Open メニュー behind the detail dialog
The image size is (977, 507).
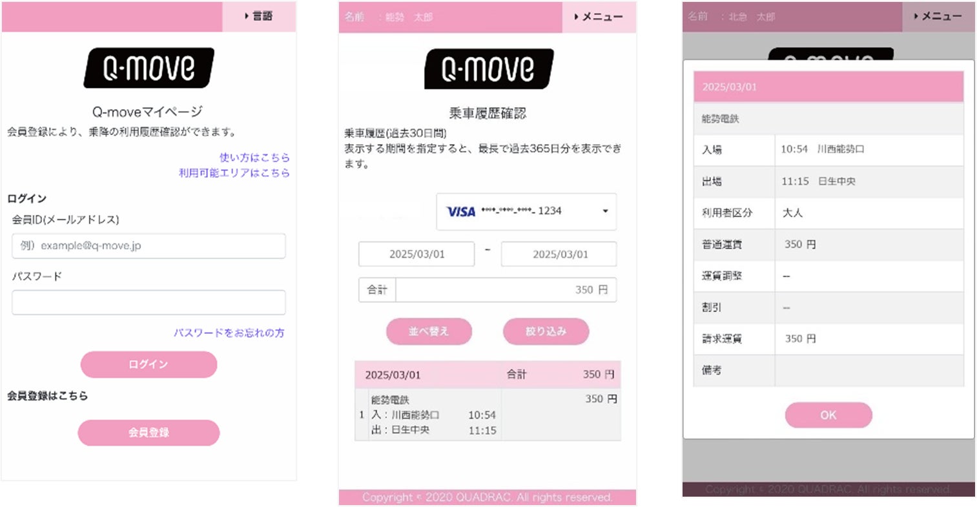pos(938,16)
